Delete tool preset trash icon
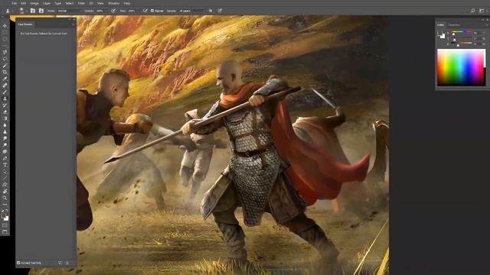 click(67, 263)
